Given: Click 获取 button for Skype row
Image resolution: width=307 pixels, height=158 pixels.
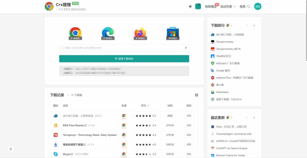Looking at the screenshot, I should click(189, 154).
